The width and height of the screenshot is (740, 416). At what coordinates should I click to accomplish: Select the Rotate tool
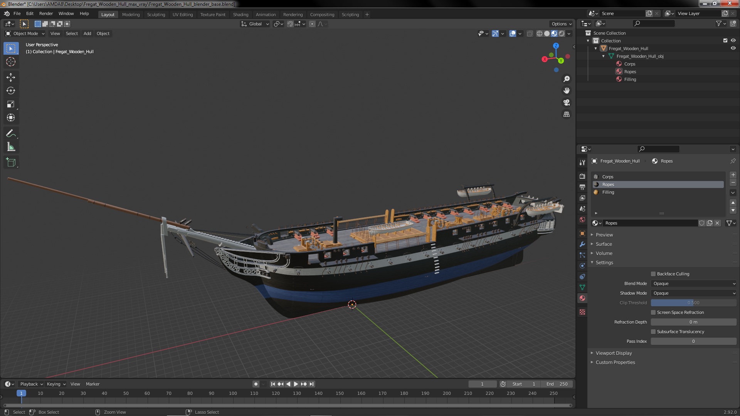point(11,91)
